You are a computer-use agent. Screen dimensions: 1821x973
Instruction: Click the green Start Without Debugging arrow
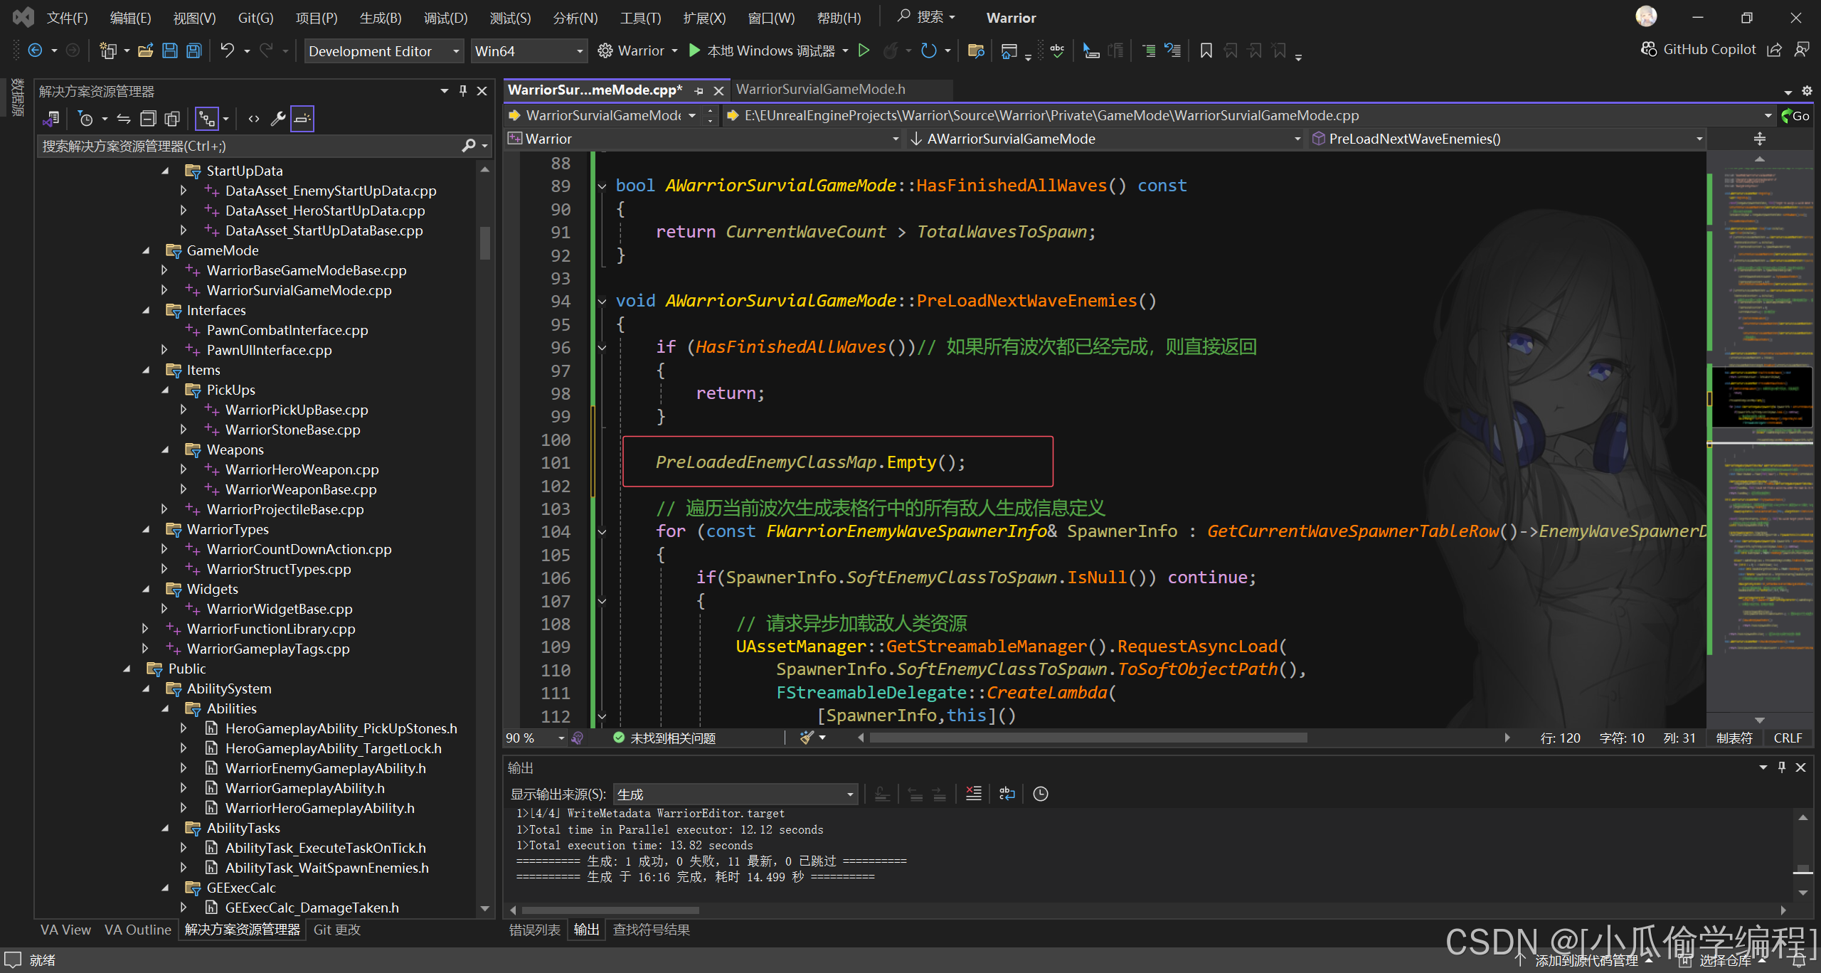pos(864,50)
